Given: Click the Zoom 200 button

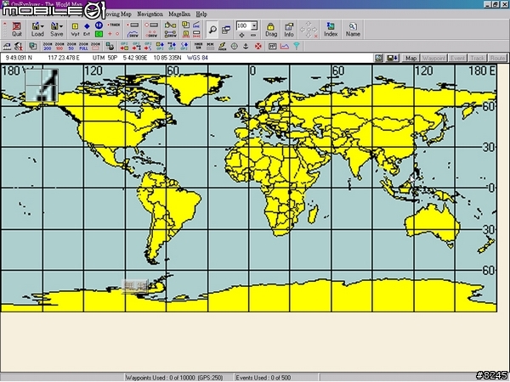Looking at the screenshot, I should pos(48,46).
